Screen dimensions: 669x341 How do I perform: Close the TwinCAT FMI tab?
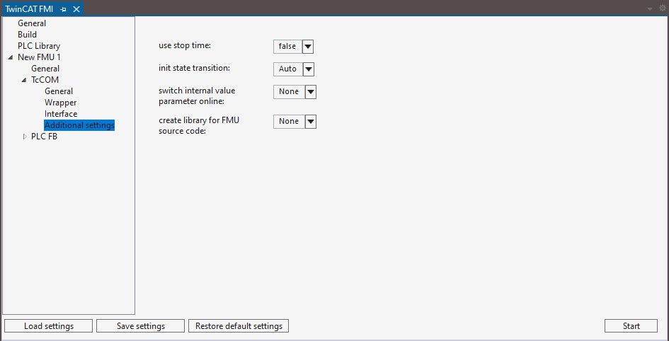point(76,9)
